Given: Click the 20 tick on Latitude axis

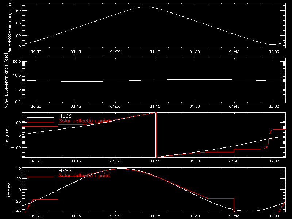Looking at the screenshot, I should 19,179.
